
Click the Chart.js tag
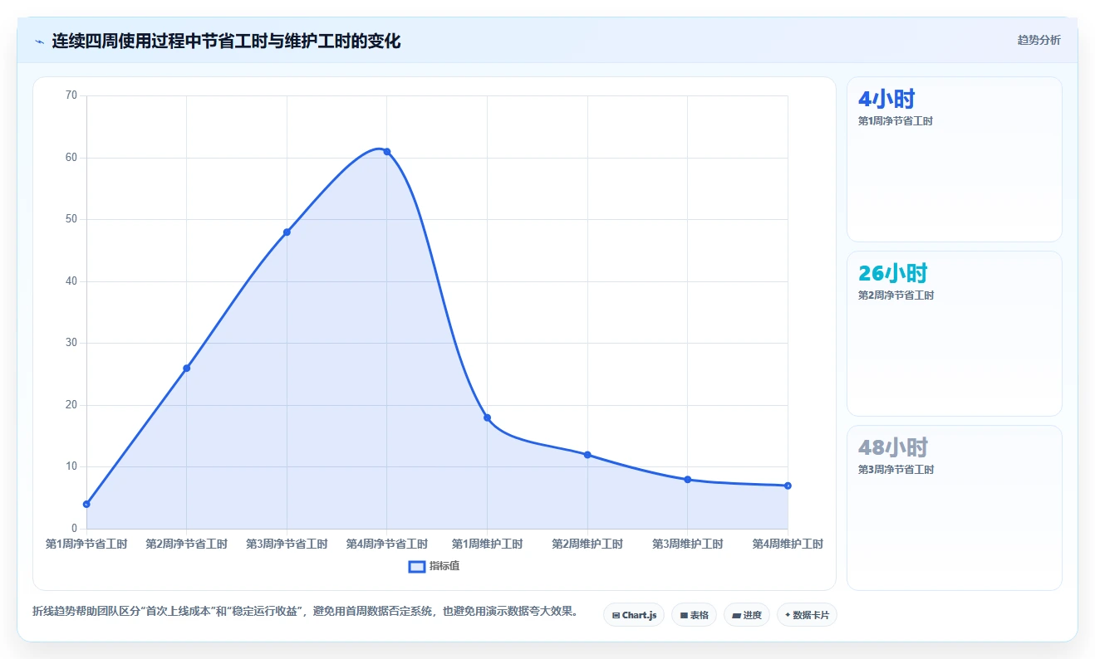pyautogui.click(x=634, y=615)
